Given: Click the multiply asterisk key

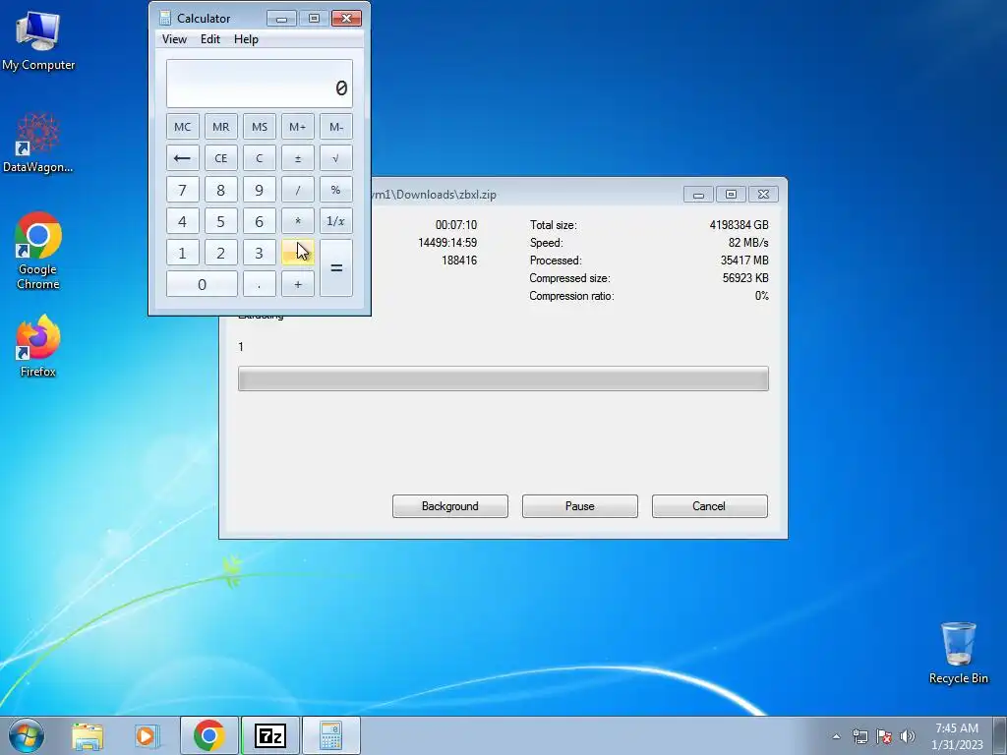Looking at the screenshot, I should pos(298,221).
